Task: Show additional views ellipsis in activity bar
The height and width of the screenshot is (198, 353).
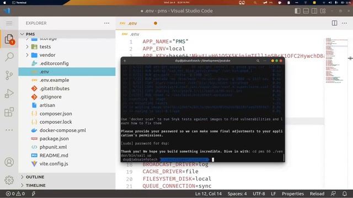Action: tap(9, 130)
